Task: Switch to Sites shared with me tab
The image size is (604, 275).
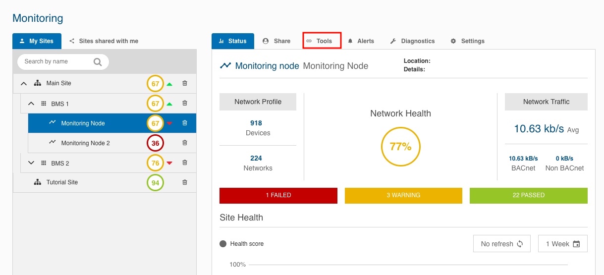Action: (104, 41)
